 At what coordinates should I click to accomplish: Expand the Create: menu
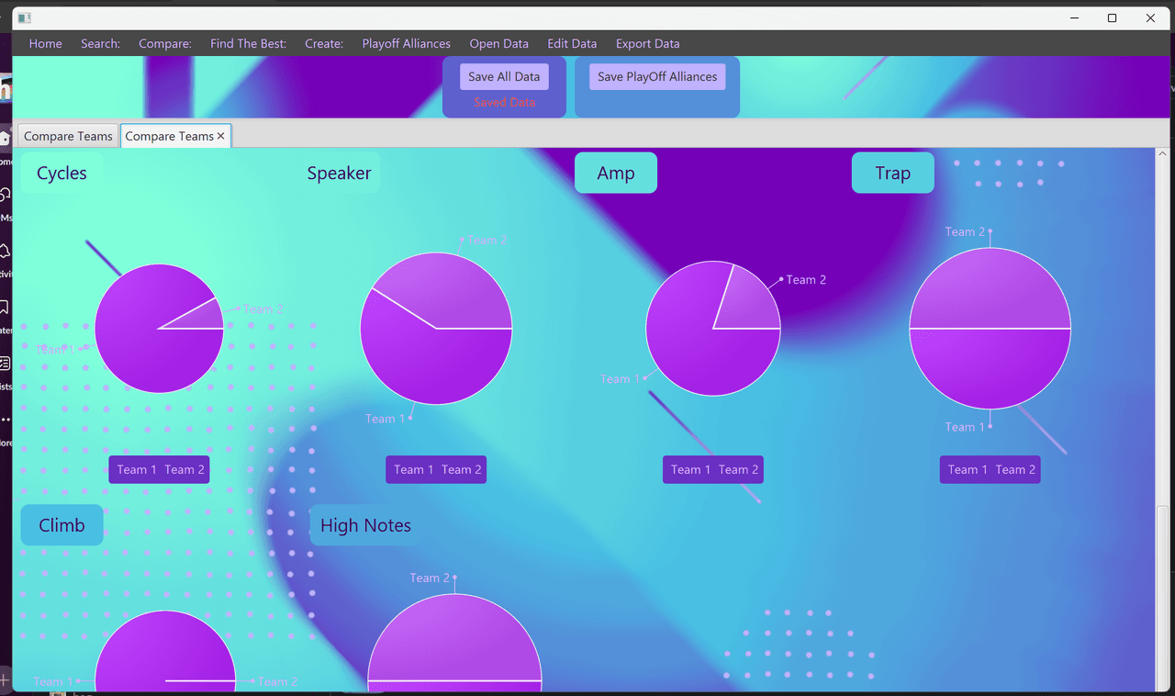click(x=324, y=43)
